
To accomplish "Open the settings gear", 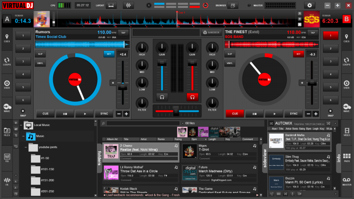I will (309, 5).
